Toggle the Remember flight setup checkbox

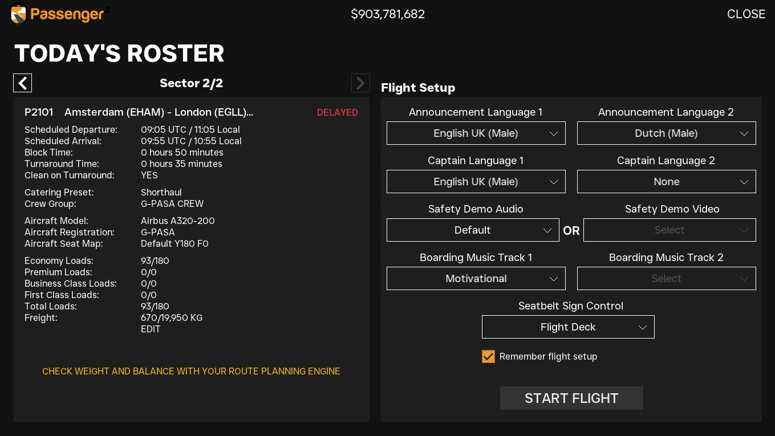tap(488, 357)
